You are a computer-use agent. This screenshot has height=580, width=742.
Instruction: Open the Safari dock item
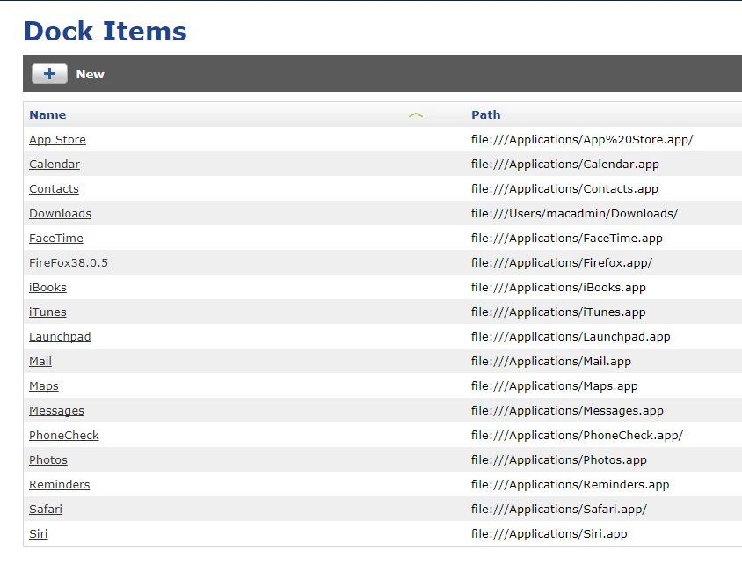coord(46,509)
